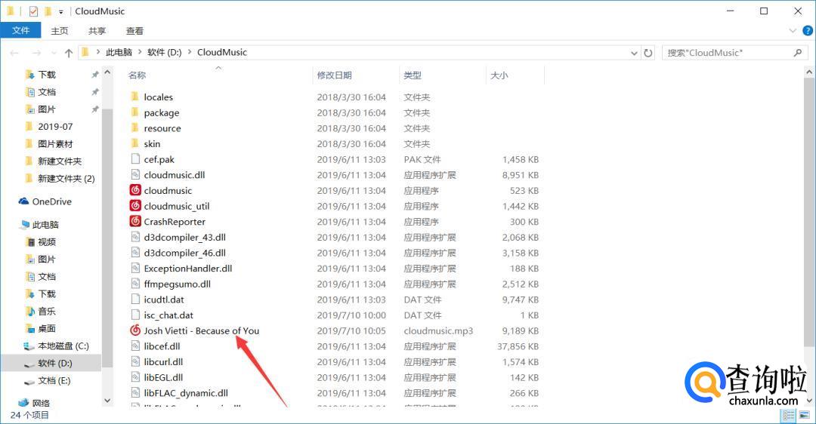Open 音乐 under 此电脑

pyautogui.click(x=47, y=312)
